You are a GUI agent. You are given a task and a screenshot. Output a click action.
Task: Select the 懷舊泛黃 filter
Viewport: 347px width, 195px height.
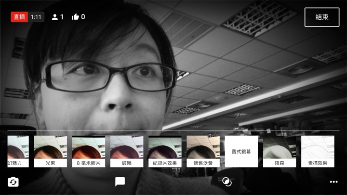203,152
